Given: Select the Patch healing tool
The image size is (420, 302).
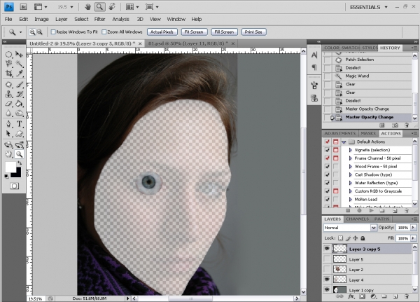Looking at the screenshot, I should (x=8, y=85).
